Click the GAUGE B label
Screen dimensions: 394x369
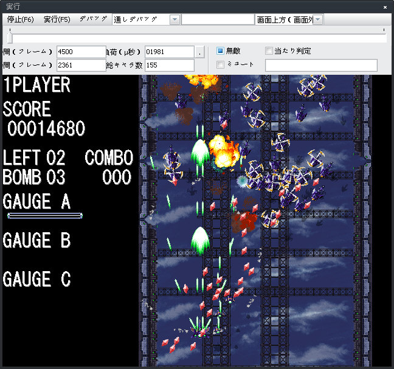37,240
